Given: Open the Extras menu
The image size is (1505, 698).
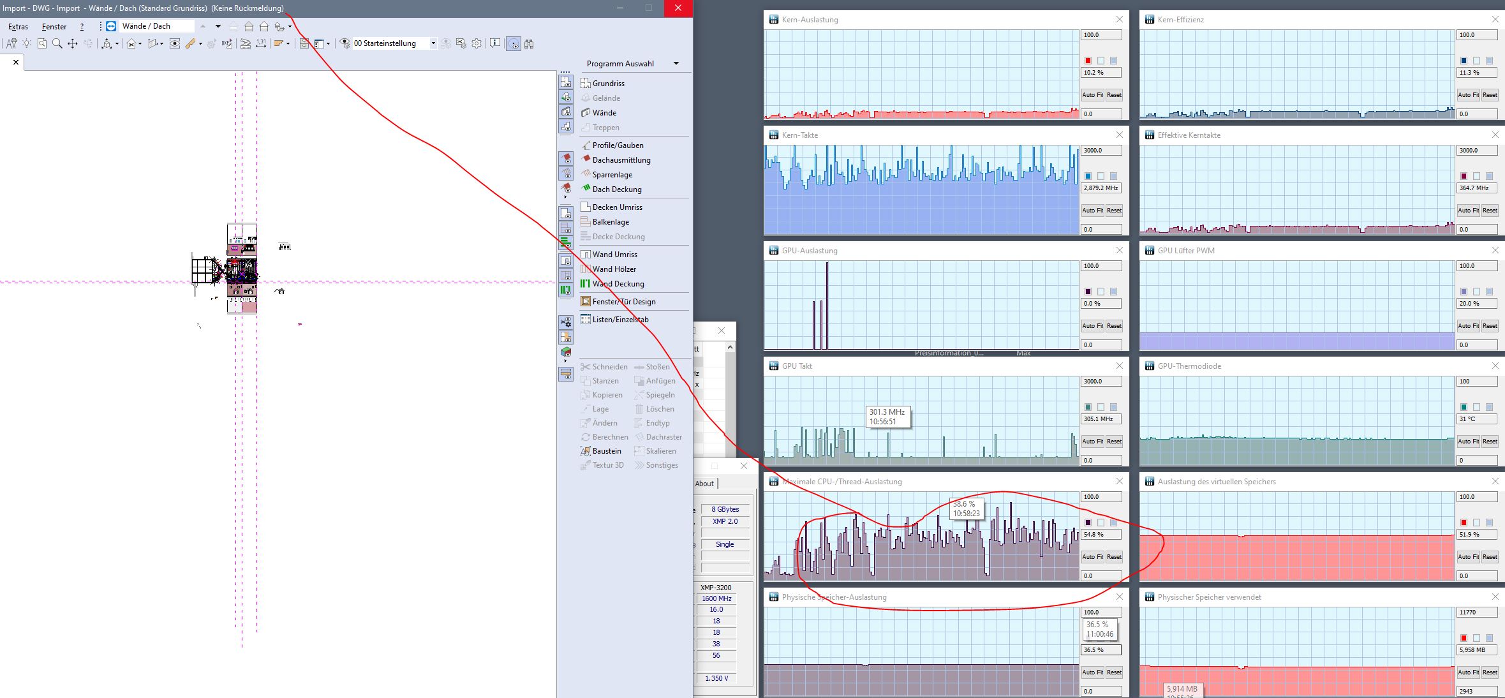Looking at the screenshot, I should pyautogui.click(x=18, y=27).
